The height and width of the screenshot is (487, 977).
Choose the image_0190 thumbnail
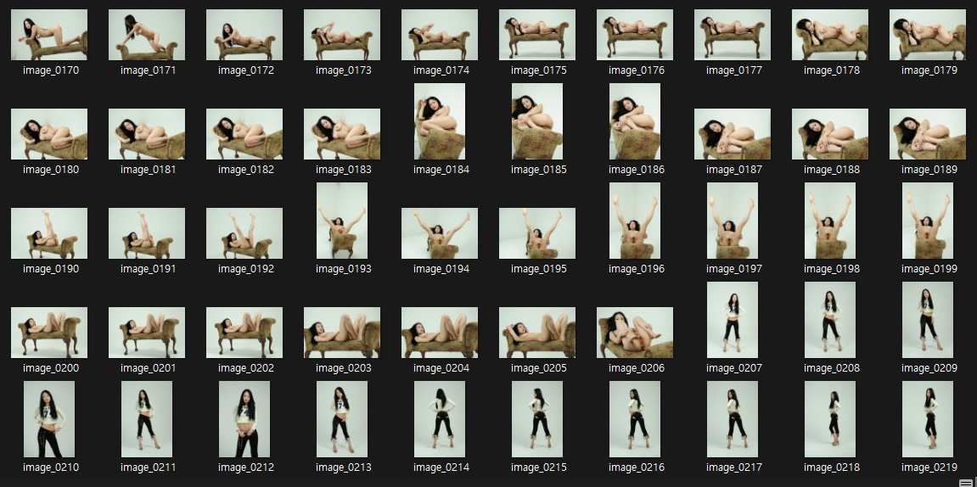pos(49,233)
